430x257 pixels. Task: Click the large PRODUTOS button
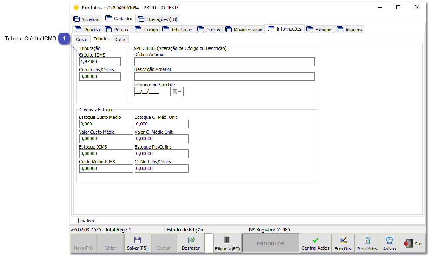pyautogui.click(x=271, y=243)
